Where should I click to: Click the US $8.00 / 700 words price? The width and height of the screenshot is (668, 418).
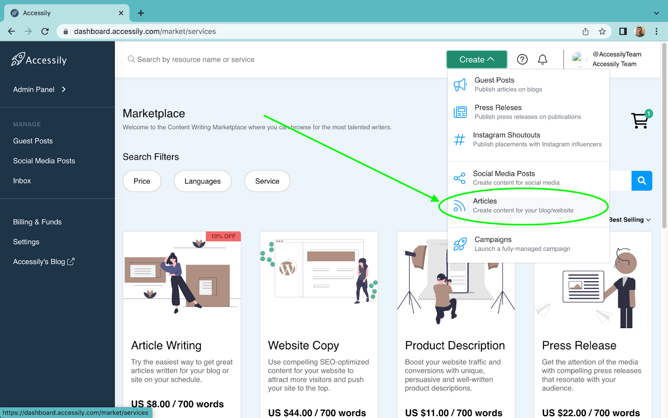pyautogui.click(x=177, y=404)
